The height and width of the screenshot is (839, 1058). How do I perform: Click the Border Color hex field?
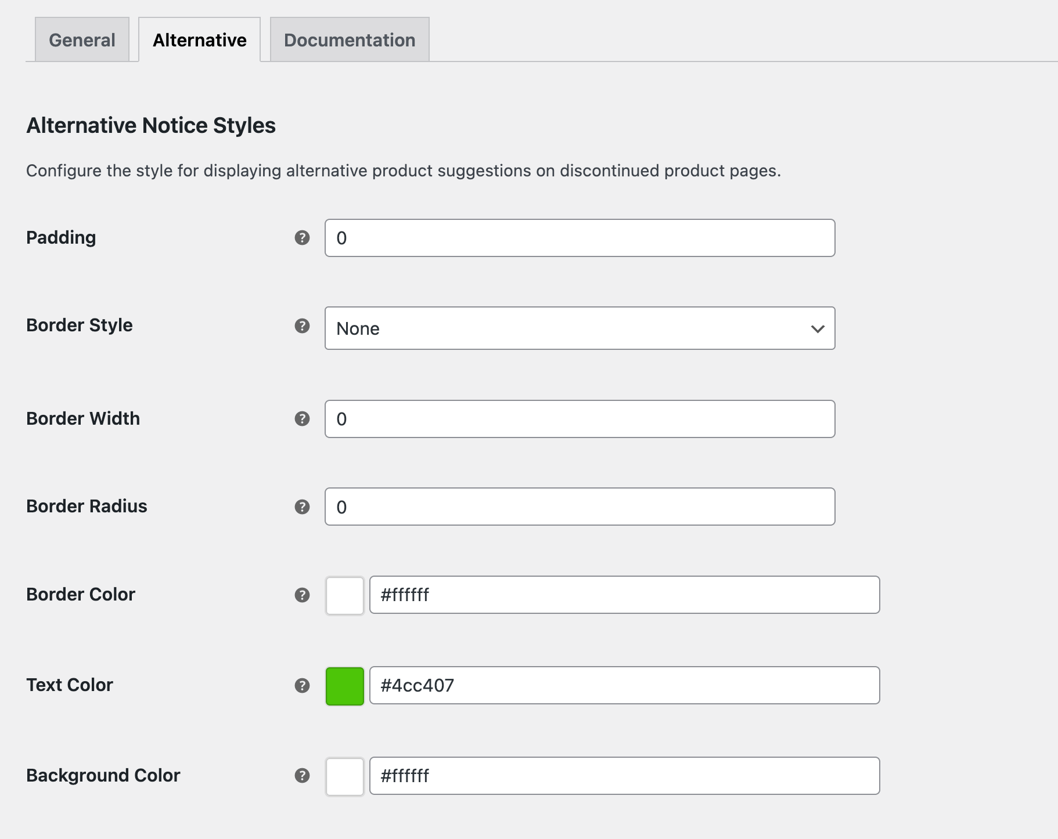pos(624,595)
